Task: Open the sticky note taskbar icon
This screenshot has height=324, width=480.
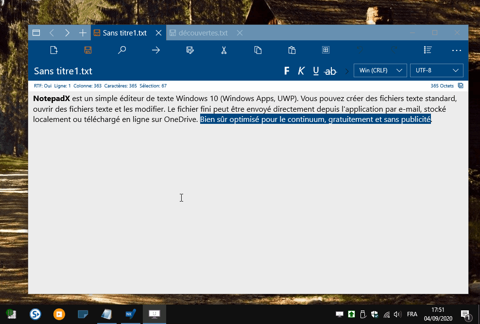Action: click(83, 314)
